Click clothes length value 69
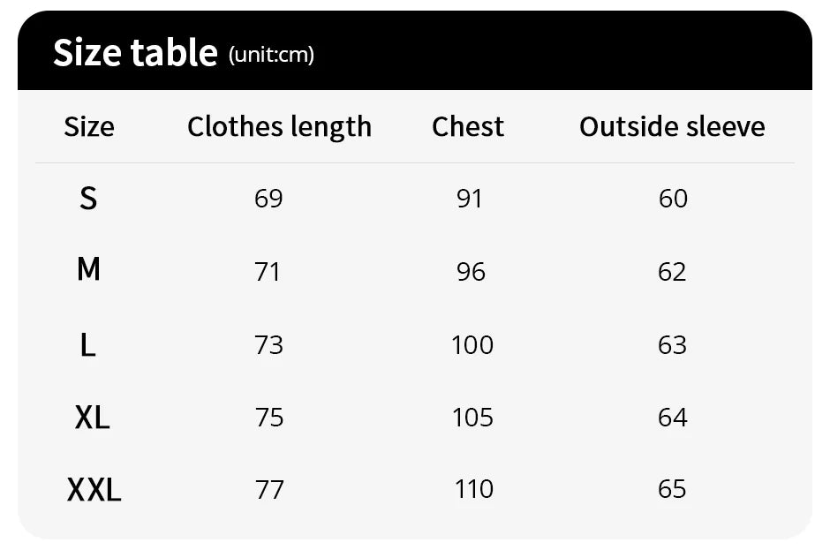This screenshot has width=830, height=550. coord(268,199)
